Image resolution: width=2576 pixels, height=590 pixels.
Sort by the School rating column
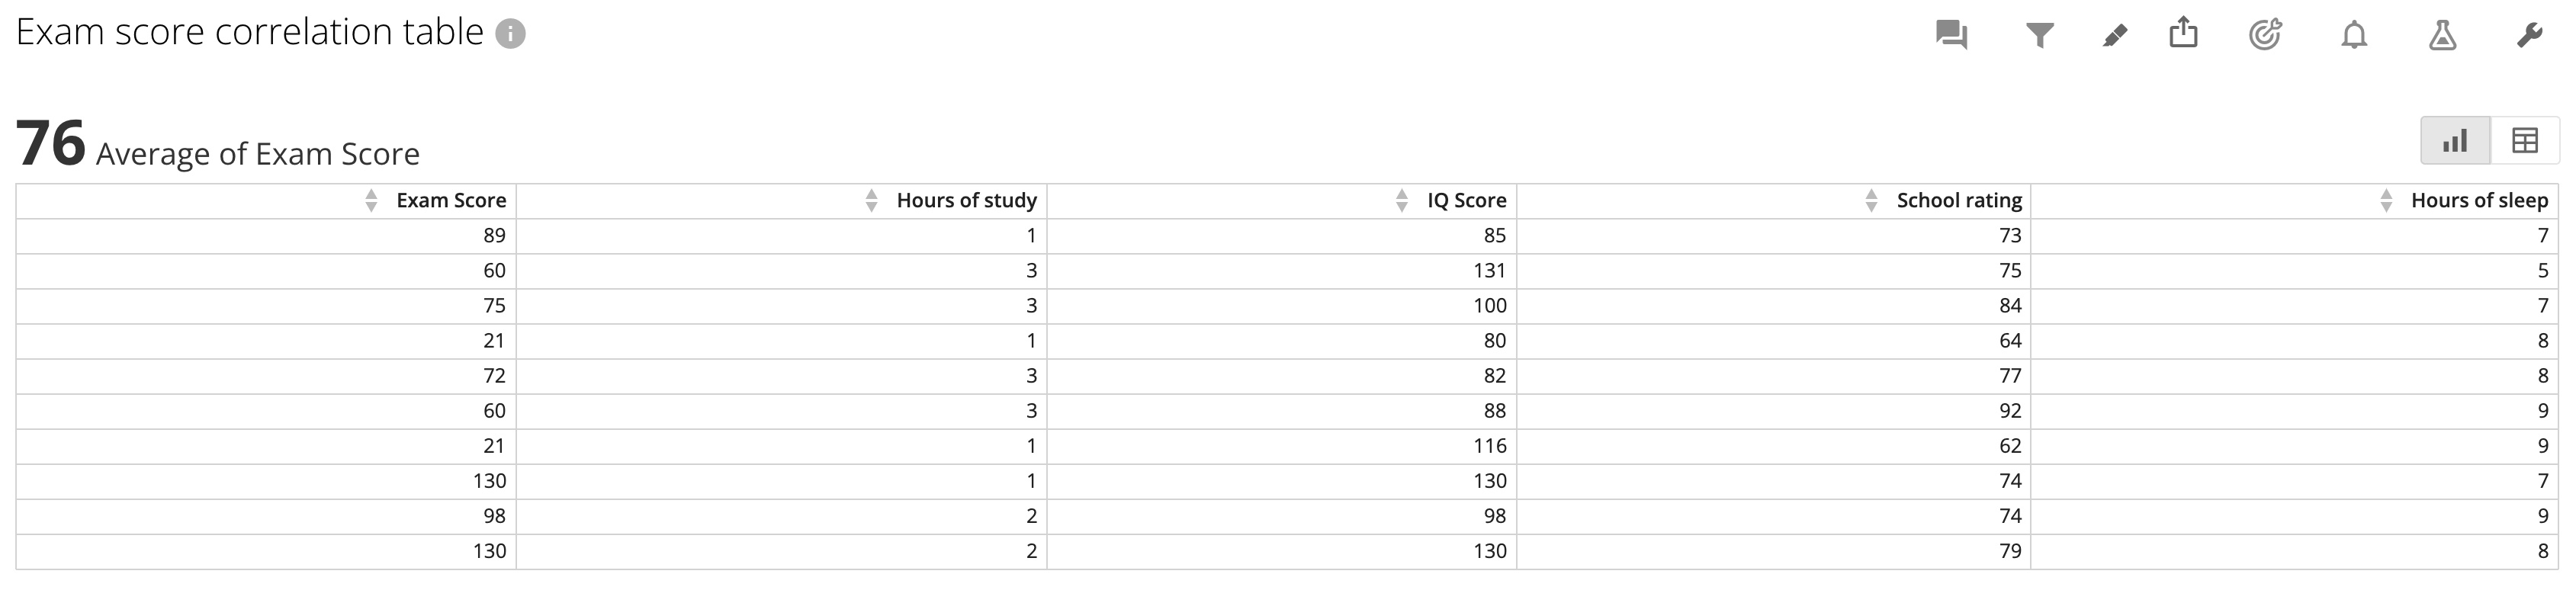[x=1872, y=200]
